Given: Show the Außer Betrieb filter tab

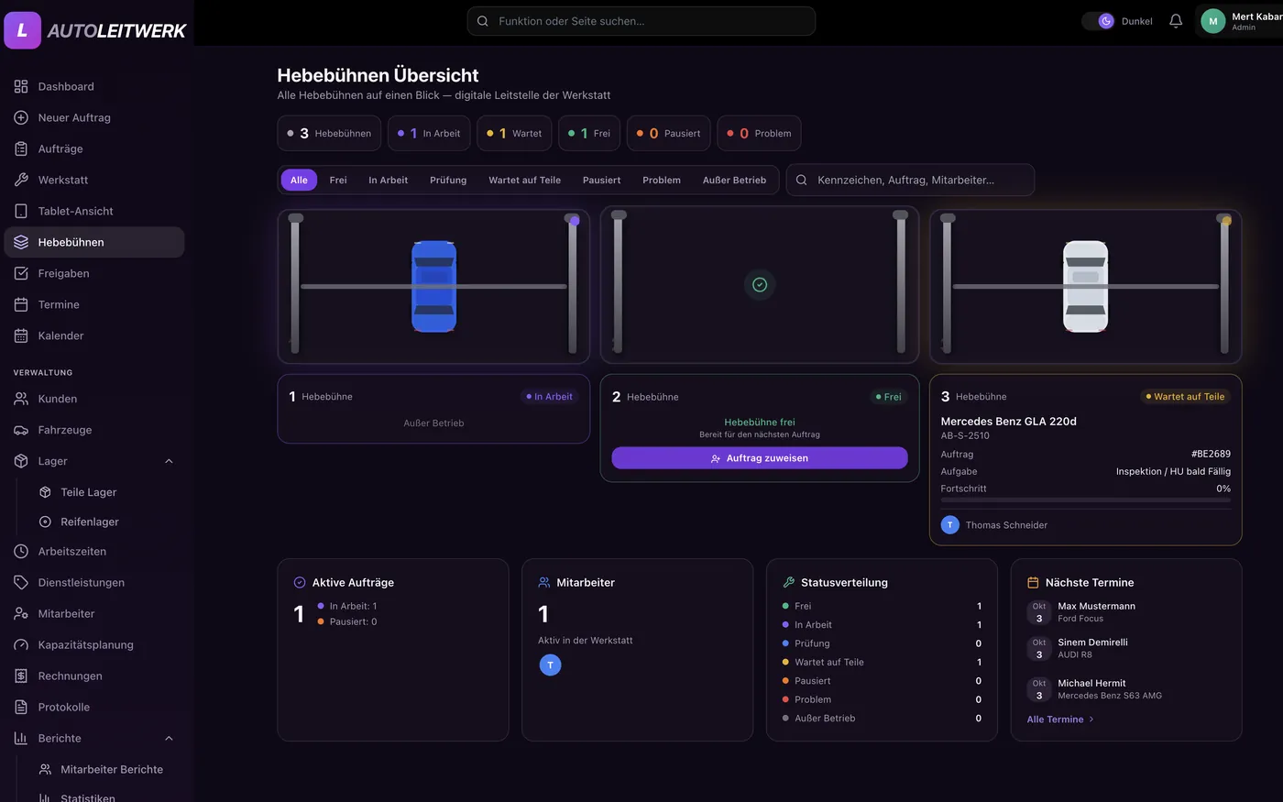Looking at the screenshot, I should (734, 180).
